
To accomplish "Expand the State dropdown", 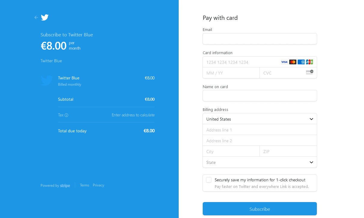I will [260, 162].
